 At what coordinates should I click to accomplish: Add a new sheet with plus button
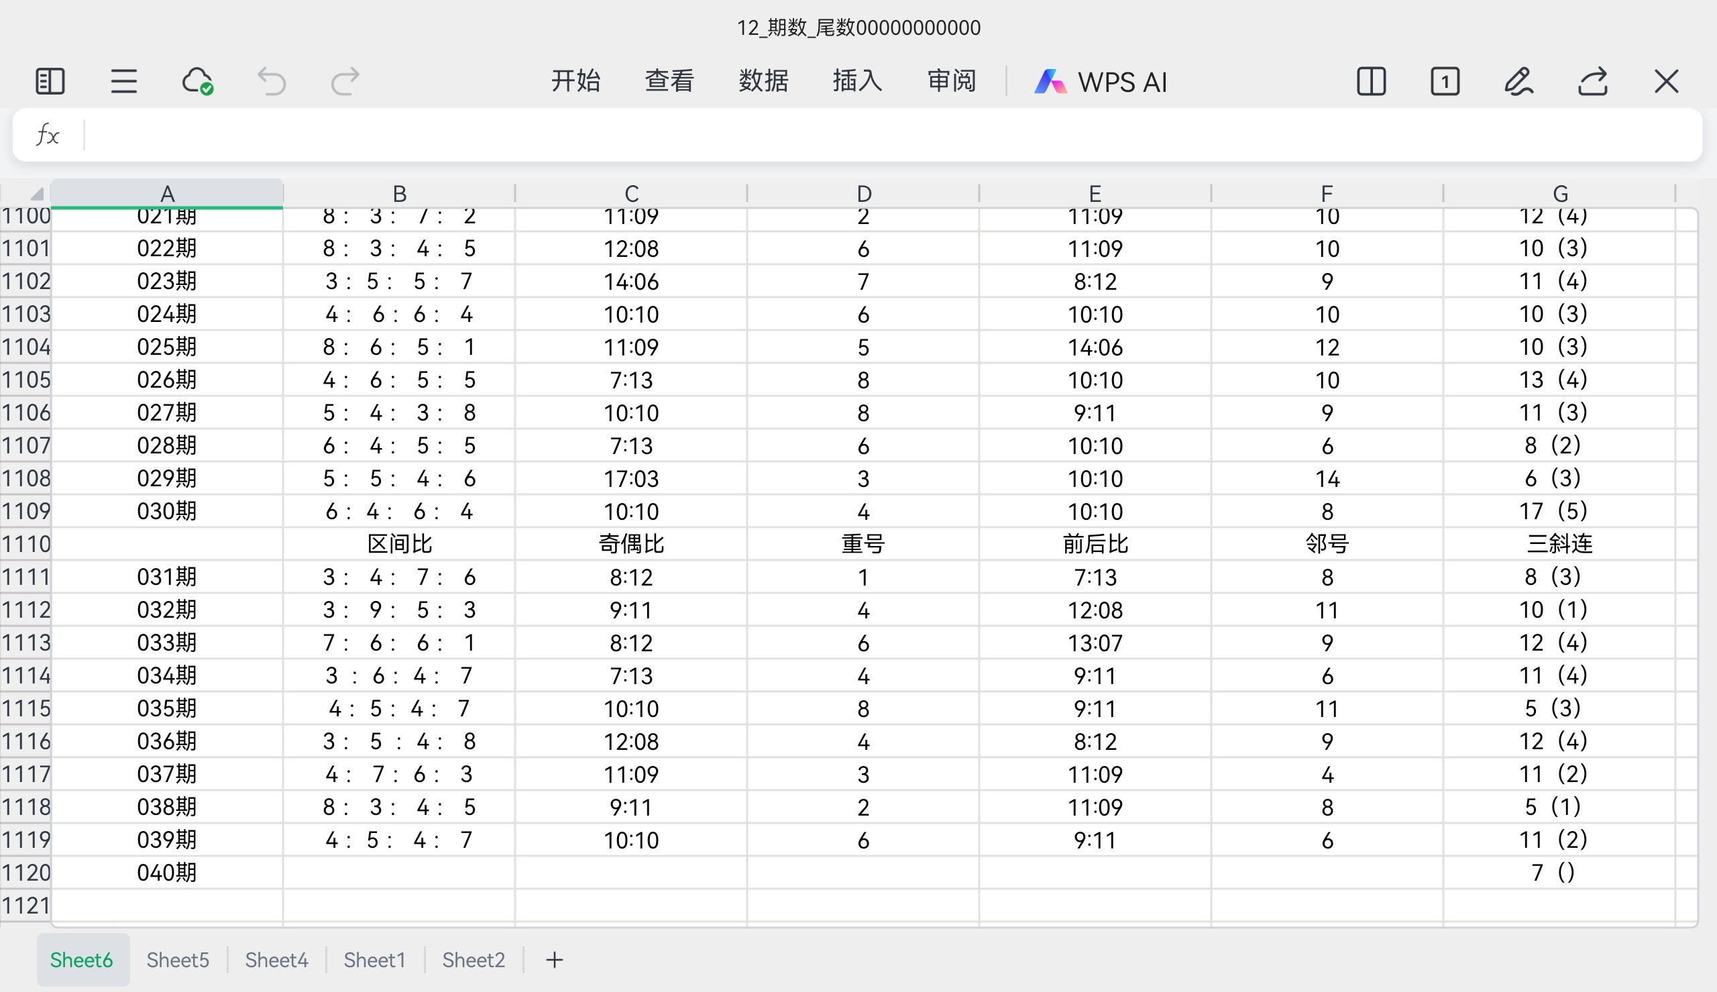(x=555, y=960)
